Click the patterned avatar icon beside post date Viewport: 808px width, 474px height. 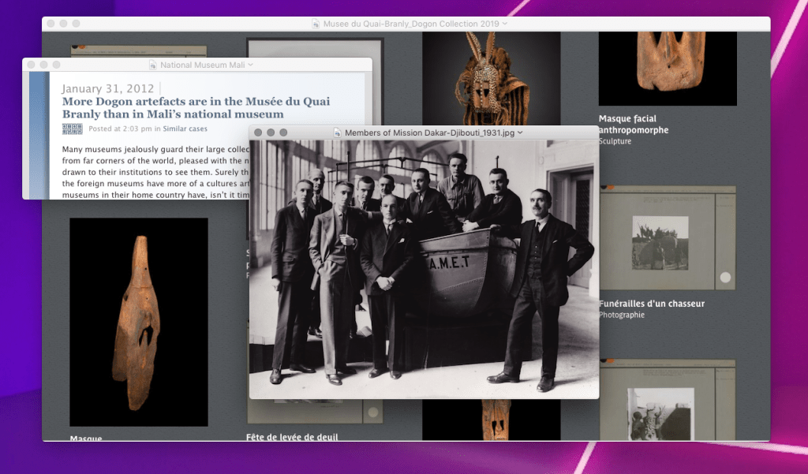pos(72,129)
